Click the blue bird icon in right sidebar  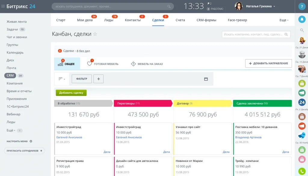tap(302, 135)
